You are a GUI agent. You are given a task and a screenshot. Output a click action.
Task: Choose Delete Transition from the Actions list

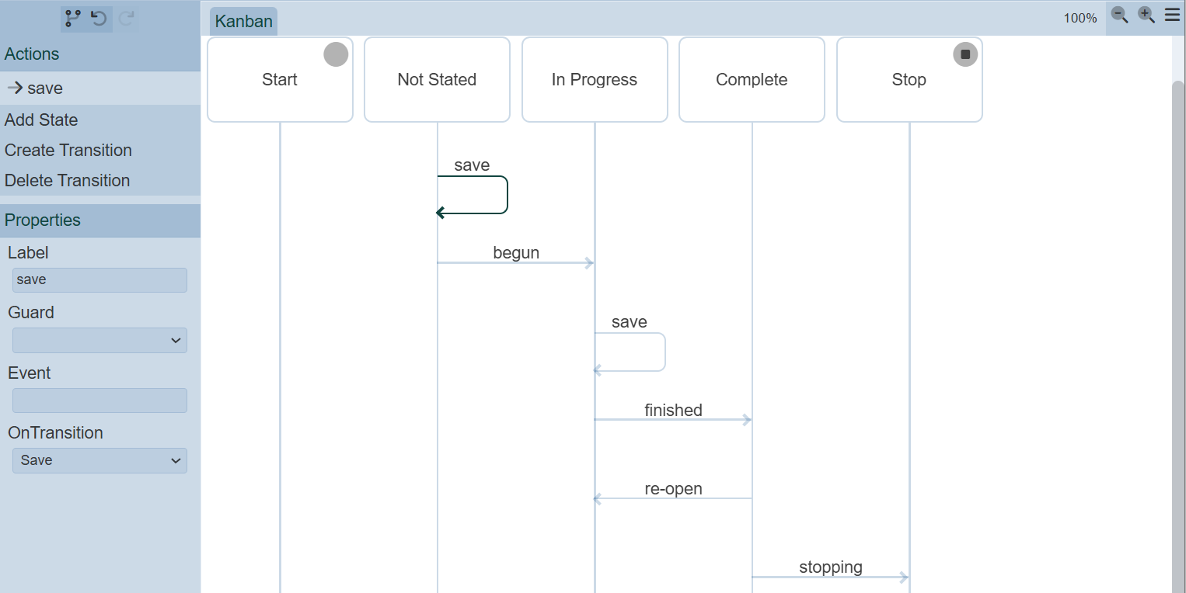tap(68, 180)
